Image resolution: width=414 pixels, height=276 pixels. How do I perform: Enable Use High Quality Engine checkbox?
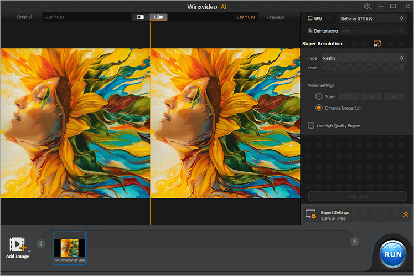(x=311, y=126)
